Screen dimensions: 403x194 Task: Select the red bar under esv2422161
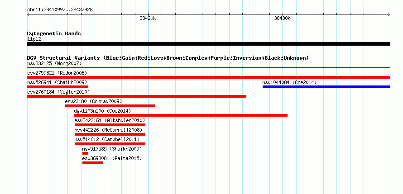[x=110, y=125]
